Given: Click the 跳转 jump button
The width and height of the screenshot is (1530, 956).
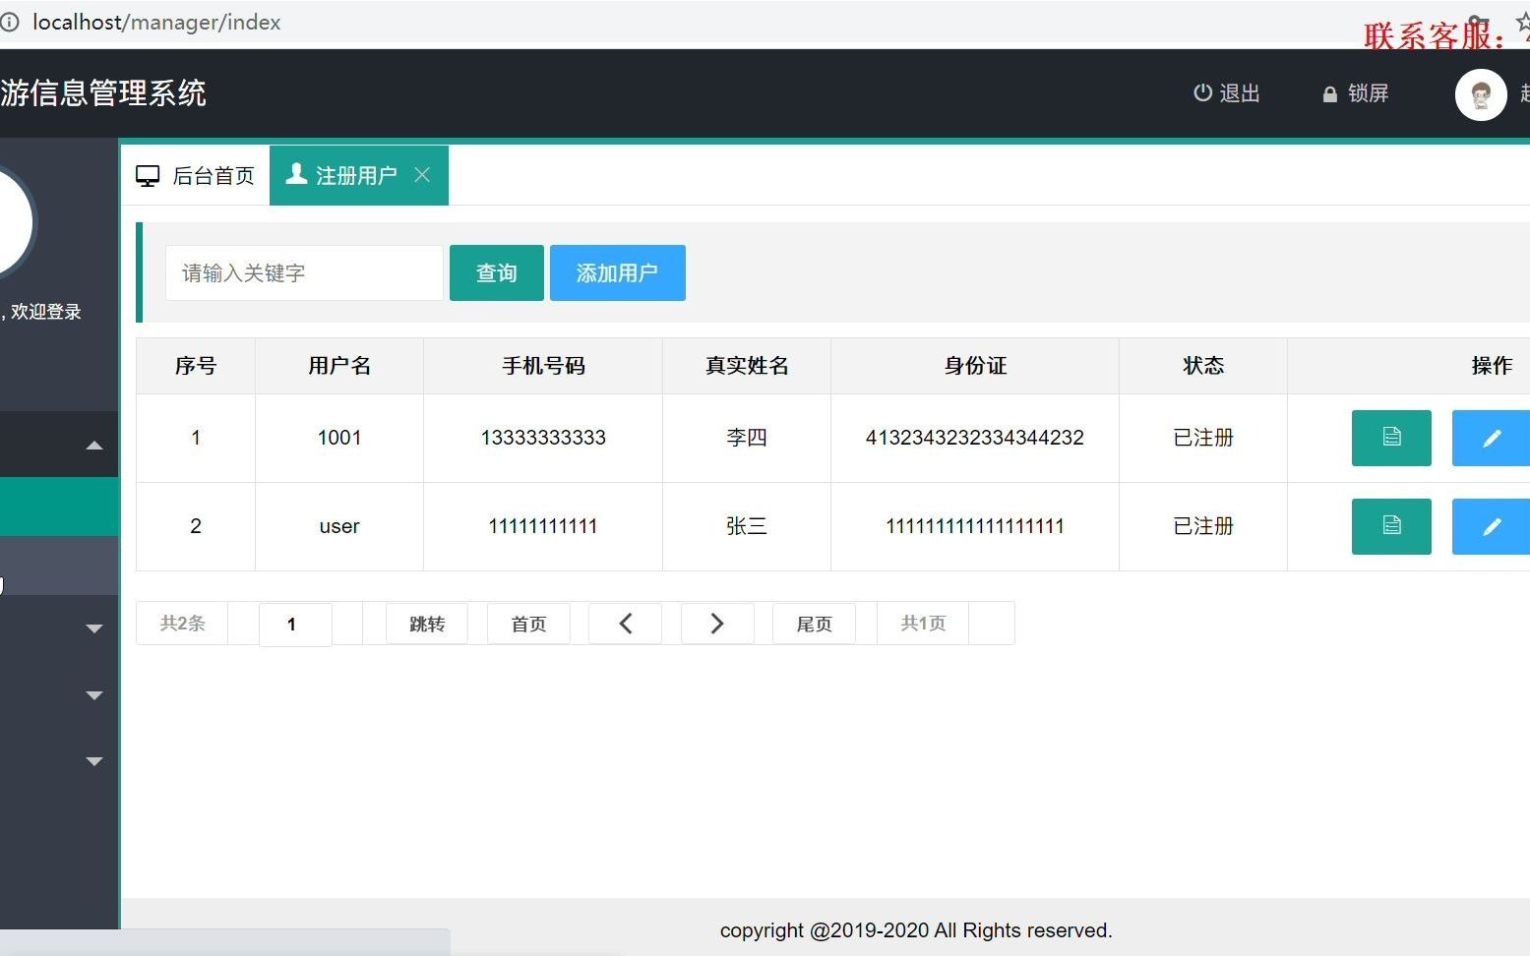Looking at the screenshot, I should pyautogui.click(x=427, y=624).
